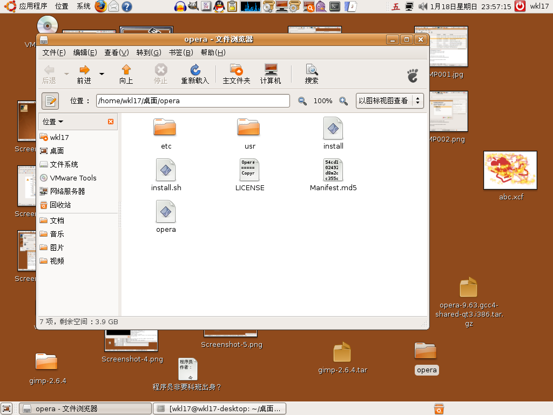Launch the QQ penguin application
Viewport: 553px width, 415px height.
(219, 6)
